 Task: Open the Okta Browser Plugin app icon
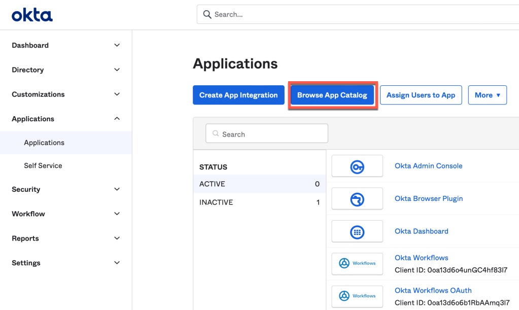tap(357, 199)
